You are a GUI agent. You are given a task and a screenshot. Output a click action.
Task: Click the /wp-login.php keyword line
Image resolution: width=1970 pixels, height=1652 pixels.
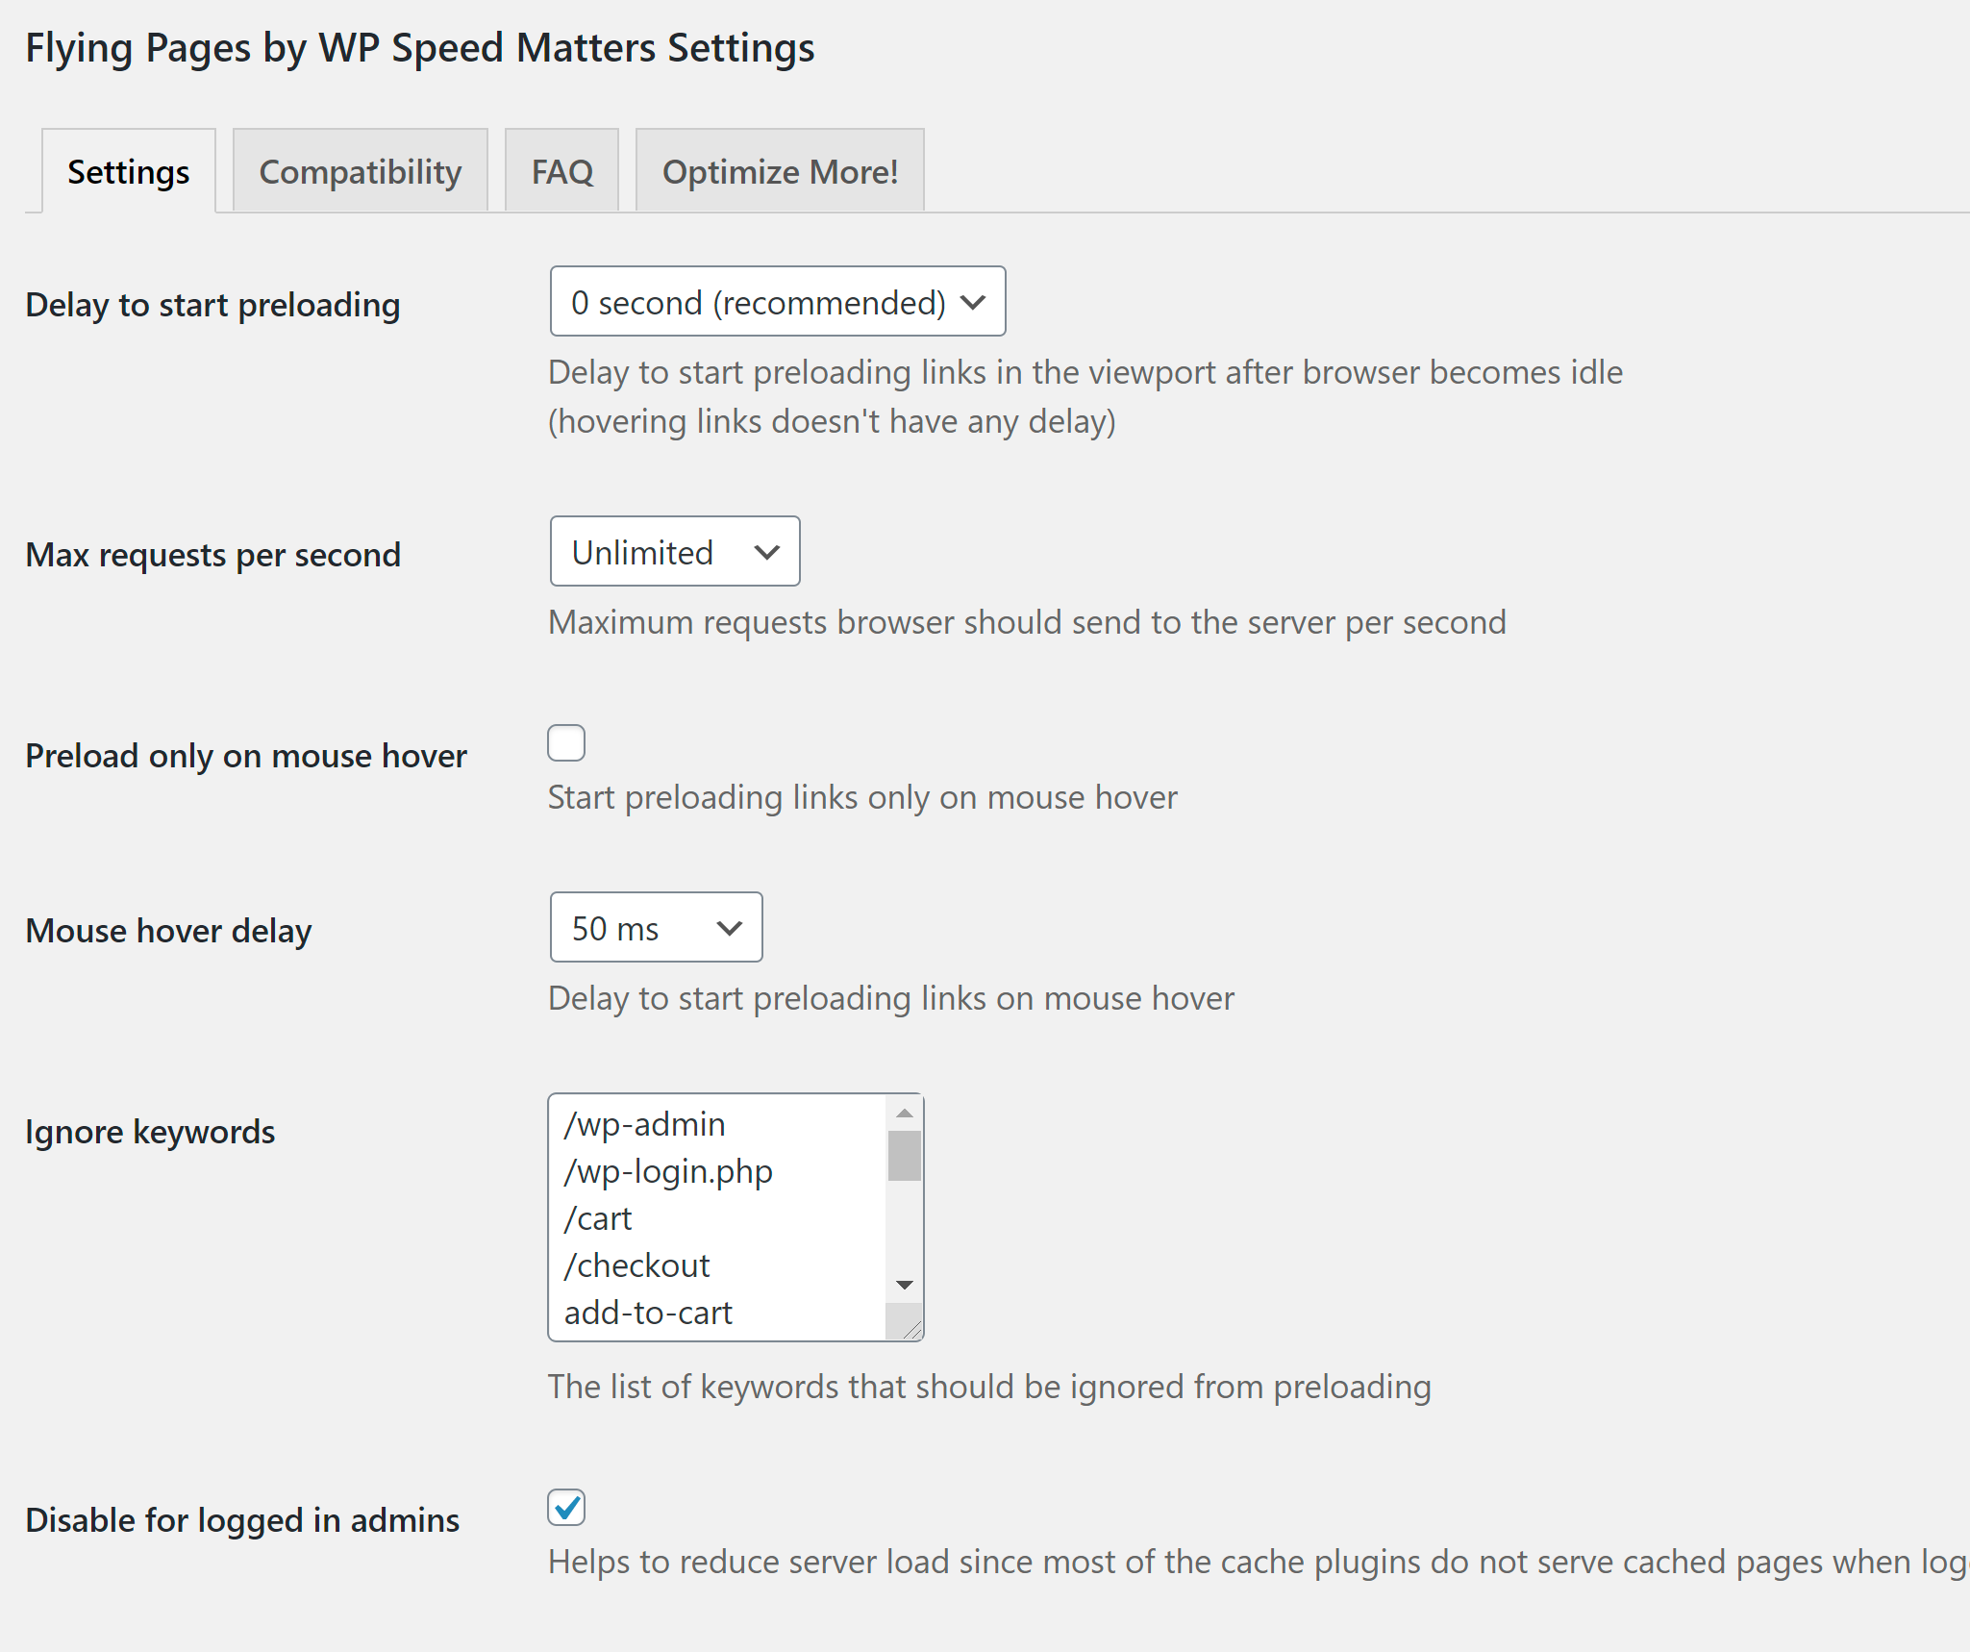coord(668,1171)
